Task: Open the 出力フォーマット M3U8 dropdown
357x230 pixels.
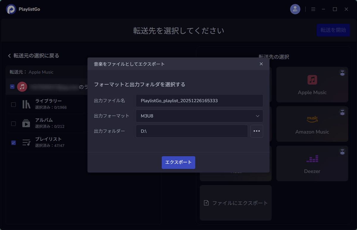Action: pos(199,116)
